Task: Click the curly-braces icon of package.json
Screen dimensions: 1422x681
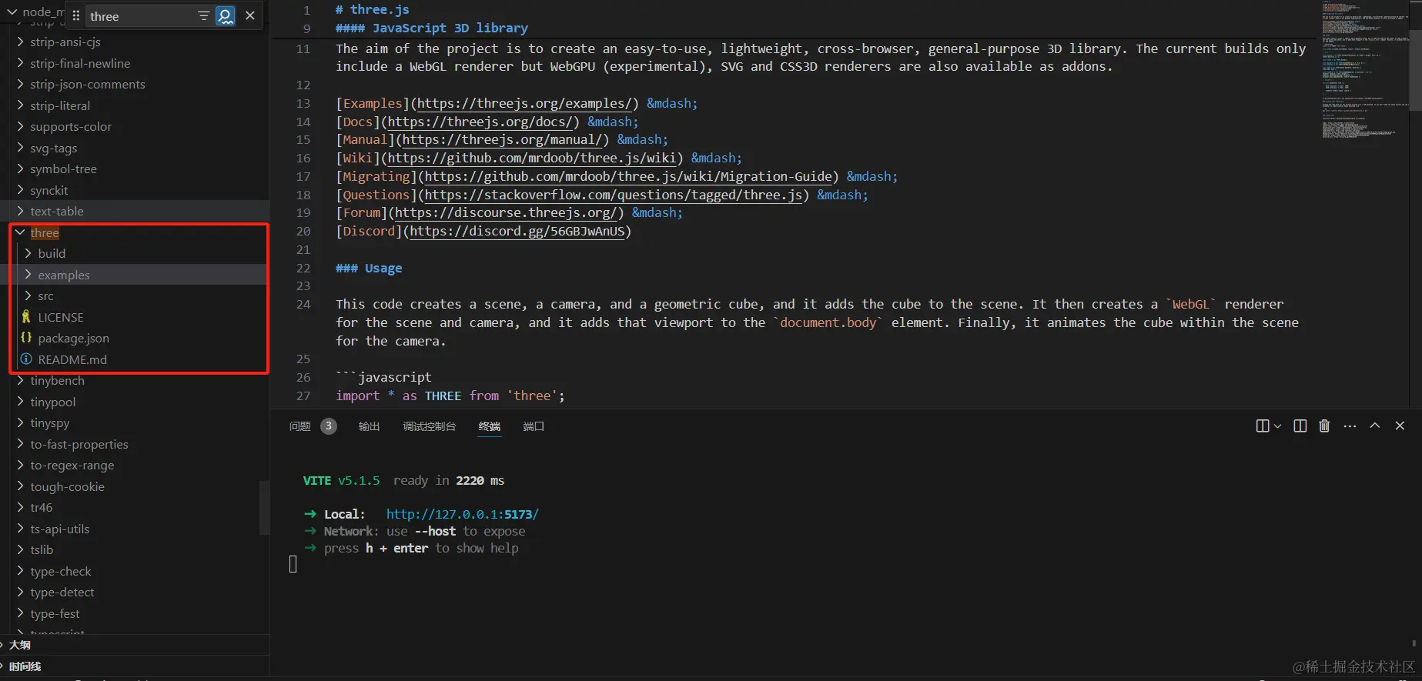Action: click(x=26, y=338)
